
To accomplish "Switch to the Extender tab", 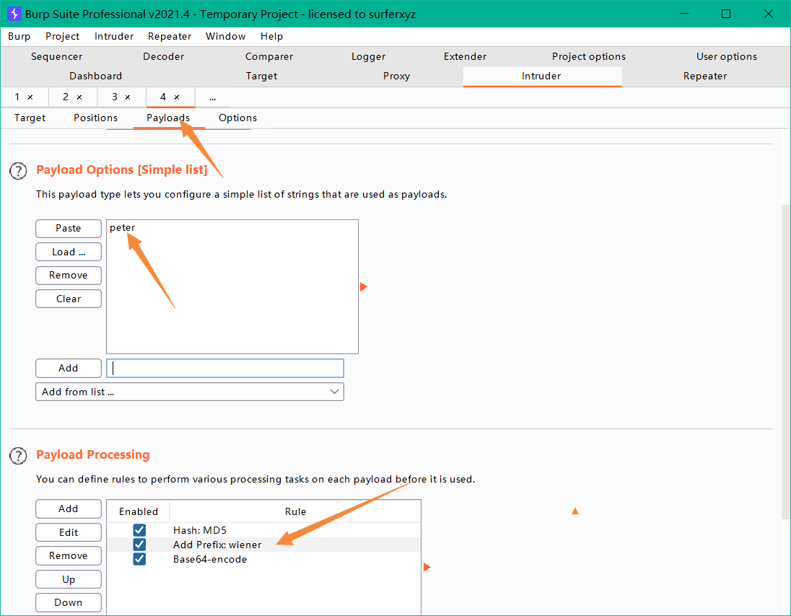I will pyautogui.click(x=465, y=56).
